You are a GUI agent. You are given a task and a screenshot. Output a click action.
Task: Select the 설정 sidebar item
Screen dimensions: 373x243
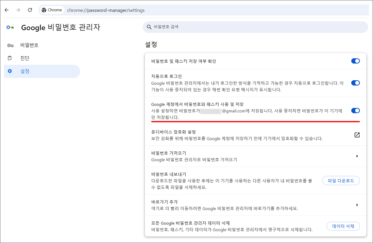[42, 71]
